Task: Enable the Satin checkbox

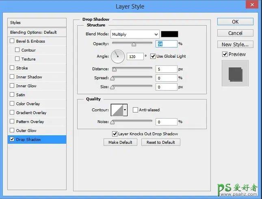Action: tap(12, 95)
